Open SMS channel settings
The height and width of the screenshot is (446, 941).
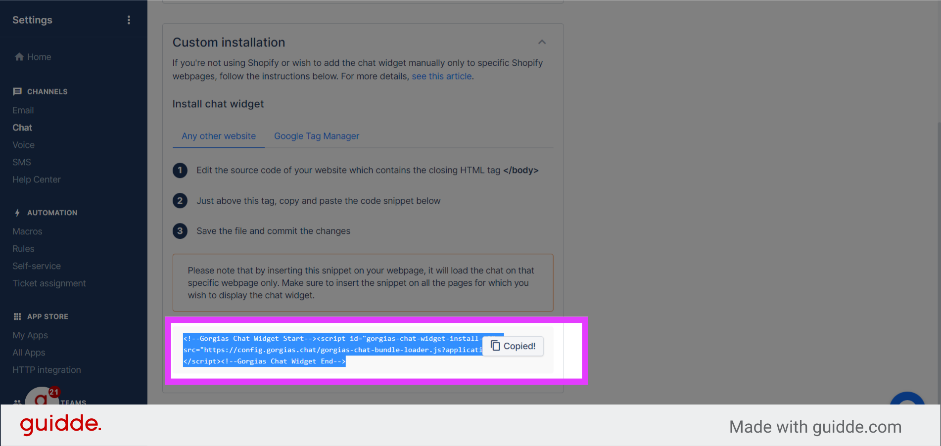[x=22, y=162]
